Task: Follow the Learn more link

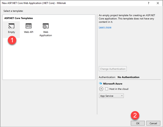Action: (x=105, y=27)
